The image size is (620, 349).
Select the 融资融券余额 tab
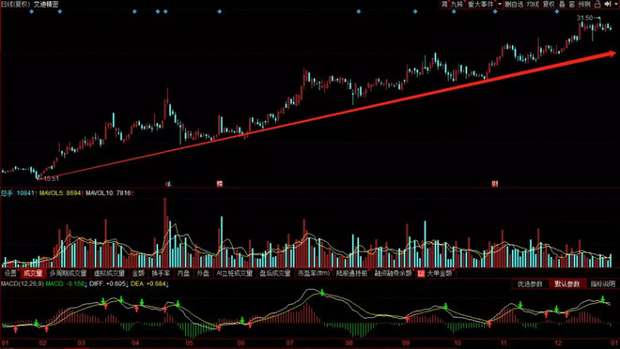tap(393, 273)
